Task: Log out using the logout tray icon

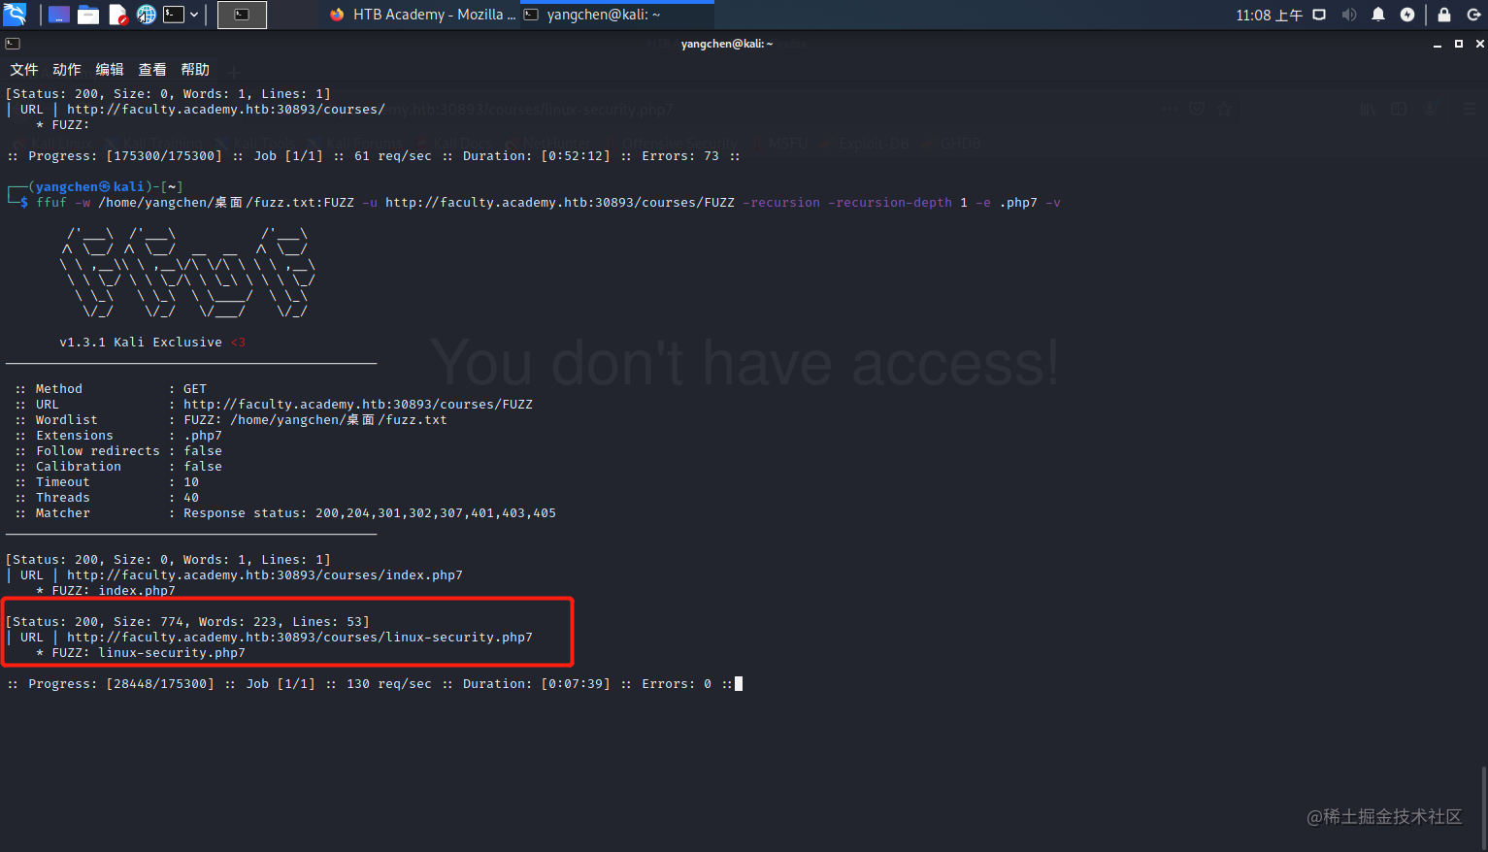Action: (1475, 15)
